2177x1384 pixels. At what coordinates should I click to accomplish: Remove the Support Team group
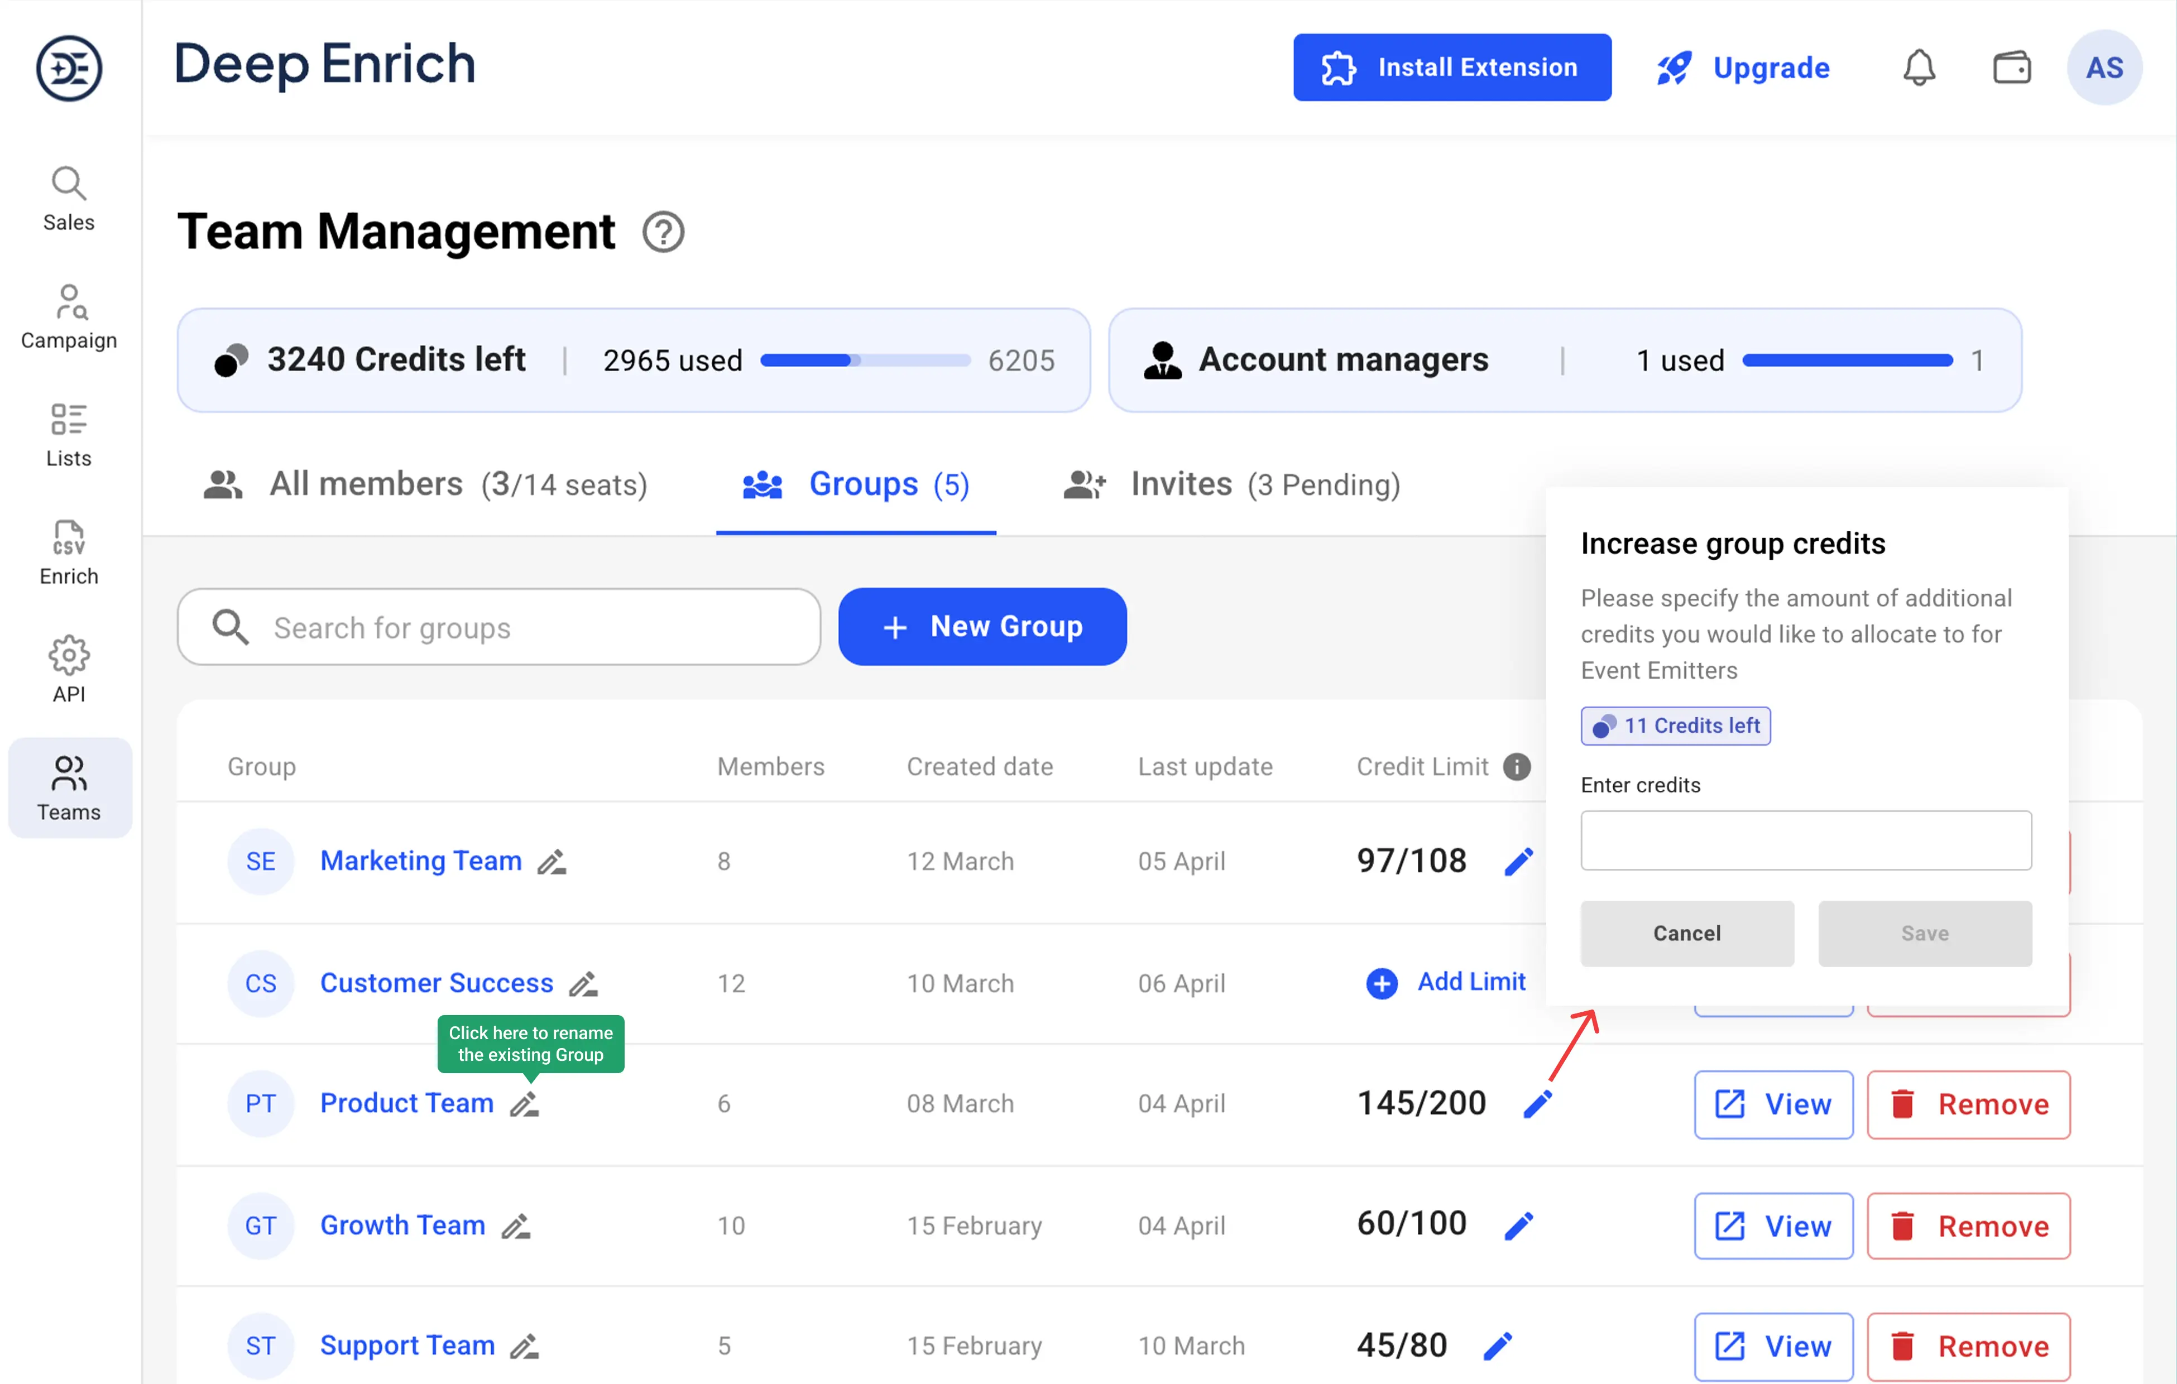point(1968,1346)
